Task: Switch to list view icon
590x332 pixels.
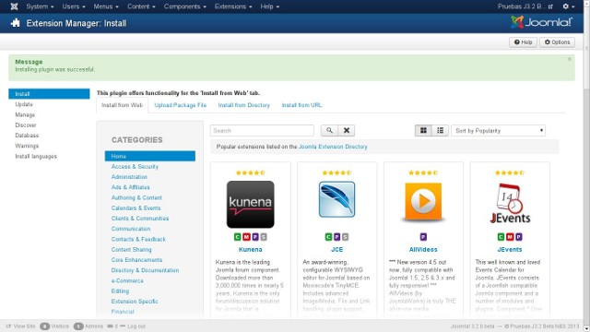Action: 440,131
